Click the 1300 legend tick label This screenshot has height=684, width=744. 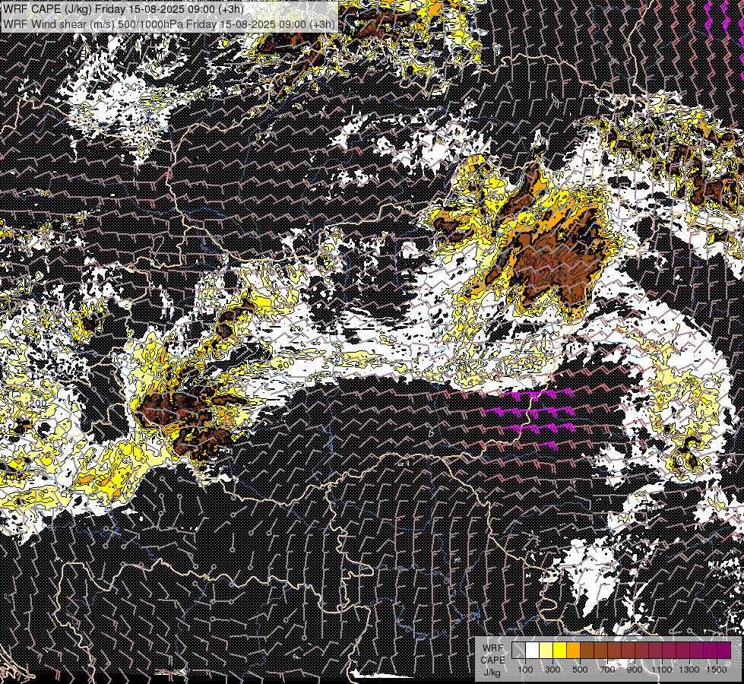[689, 670]
